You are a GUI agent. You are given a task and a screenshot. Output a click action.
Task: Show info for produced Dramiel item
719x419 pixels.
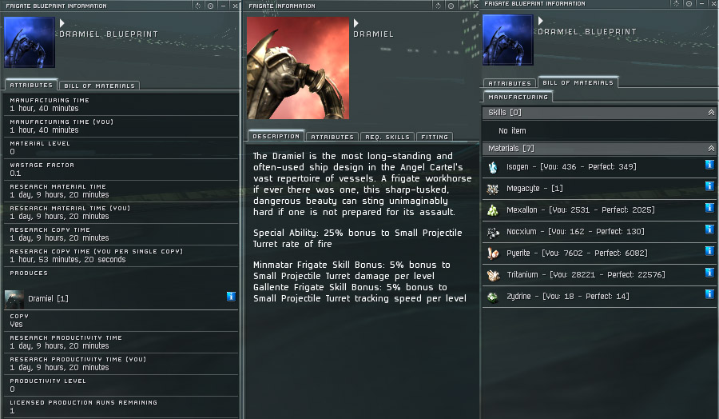231,297
